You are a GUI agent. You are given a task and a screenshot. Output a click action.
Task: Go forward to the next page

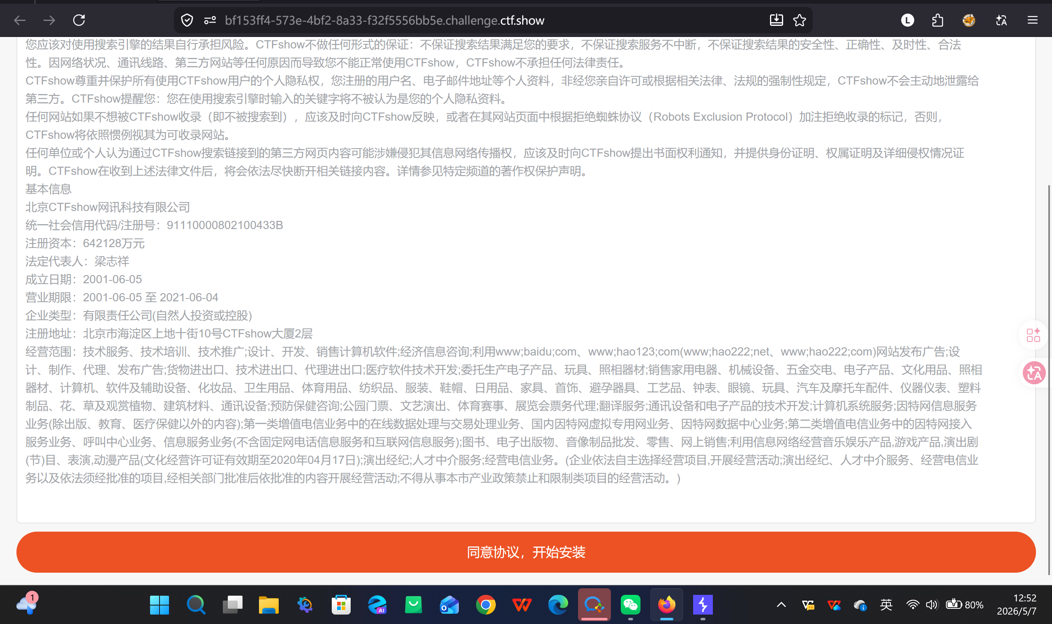(49, 20)
